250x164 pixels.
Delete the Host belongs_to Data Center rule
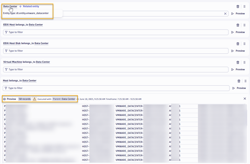coord(239,81)
